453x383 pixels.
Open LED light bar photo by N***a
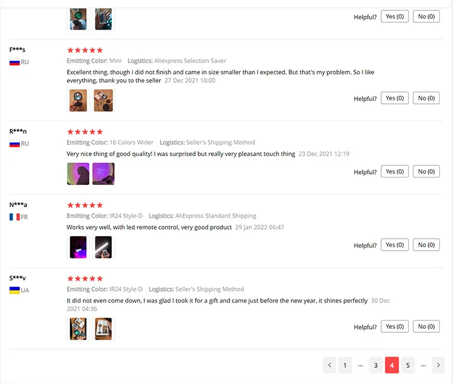click(x=103, y=247)
